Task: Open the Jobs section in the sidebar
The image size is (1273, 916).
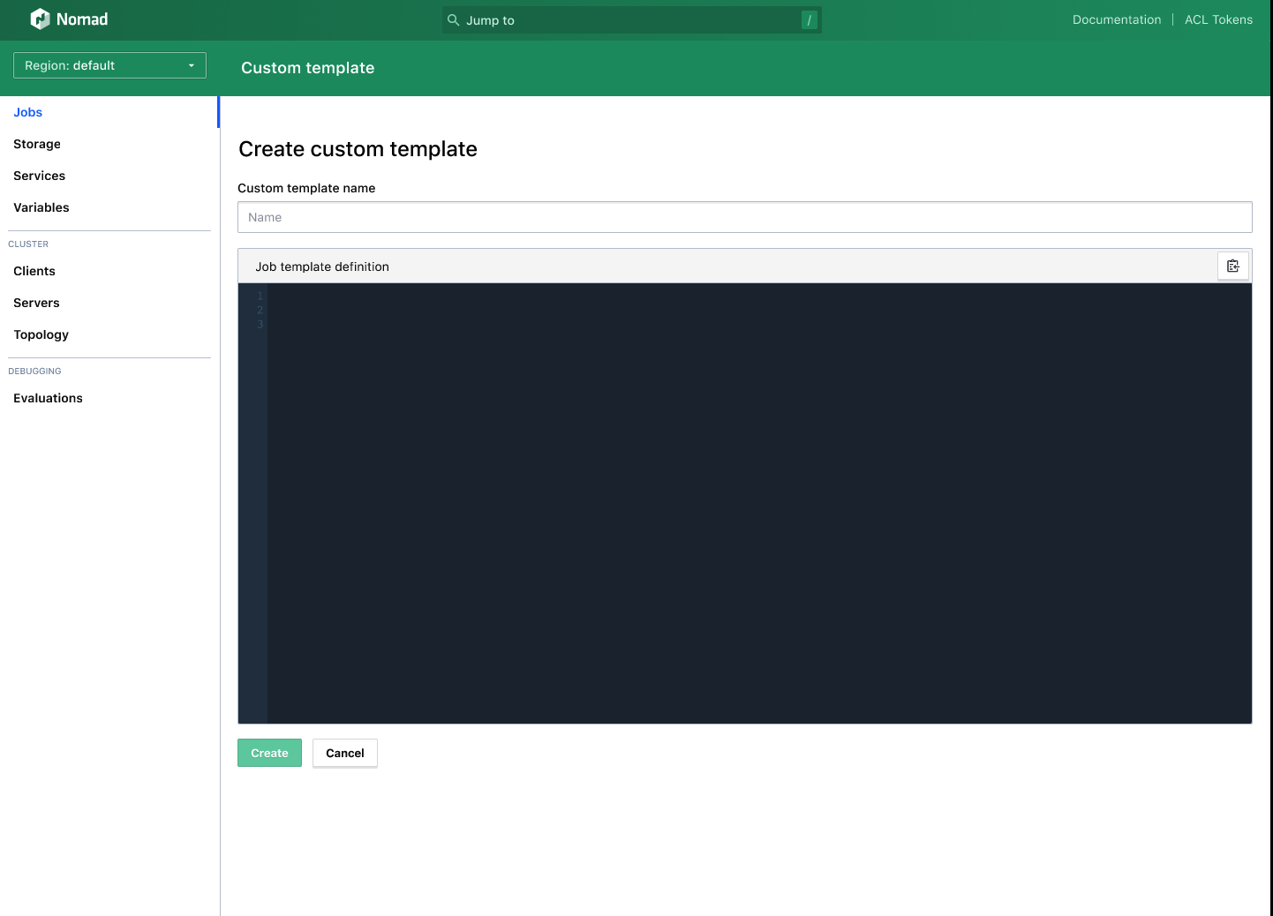Action: click(x=28, y=112)
